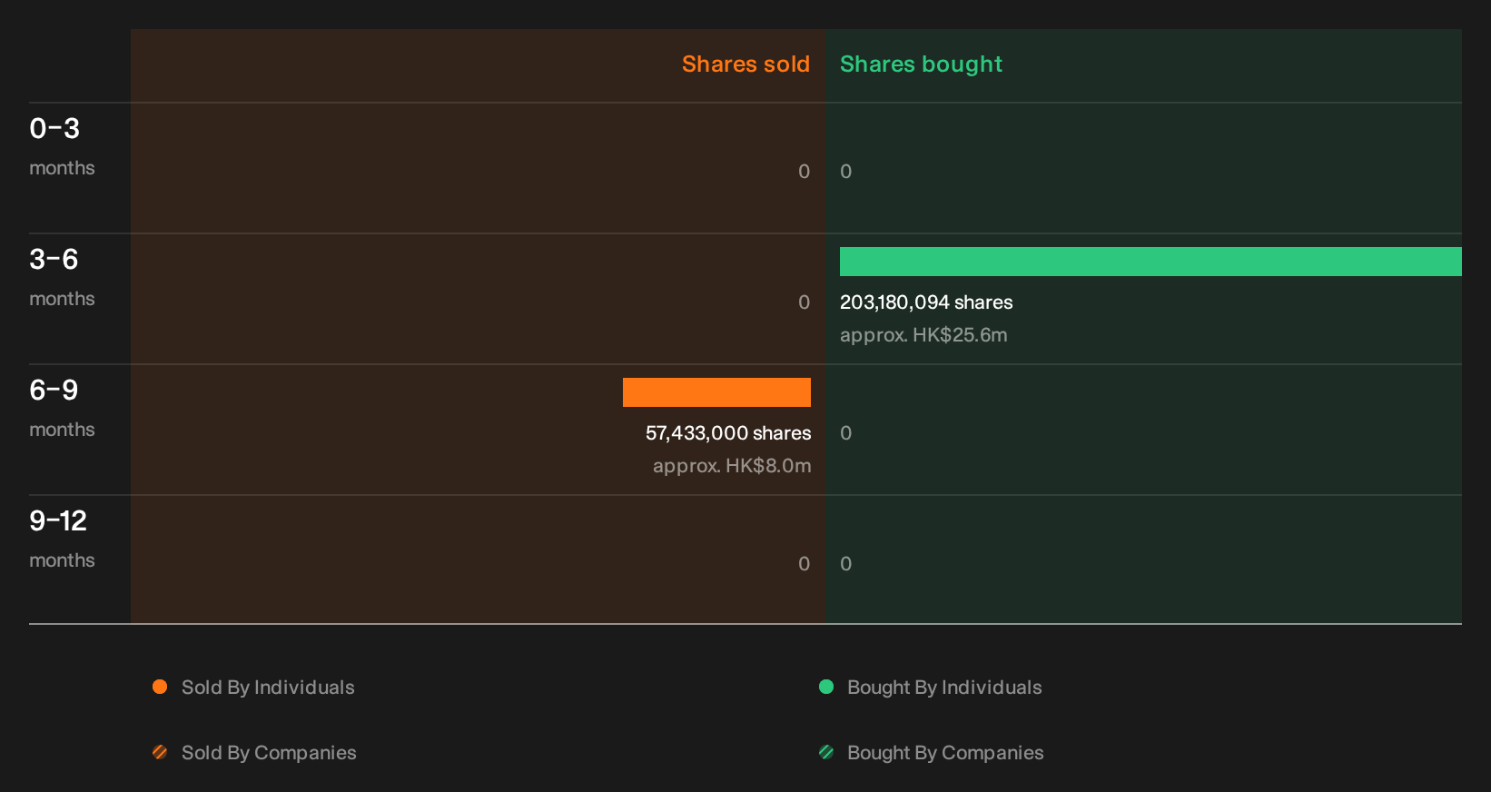Click the 9-12 months row label
1491x792 pixels.
(62, 539)
